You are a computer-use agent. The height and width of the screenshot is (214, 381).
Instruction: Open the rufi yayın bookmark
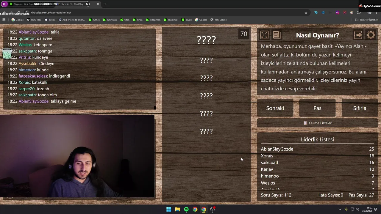click(110, 20)
